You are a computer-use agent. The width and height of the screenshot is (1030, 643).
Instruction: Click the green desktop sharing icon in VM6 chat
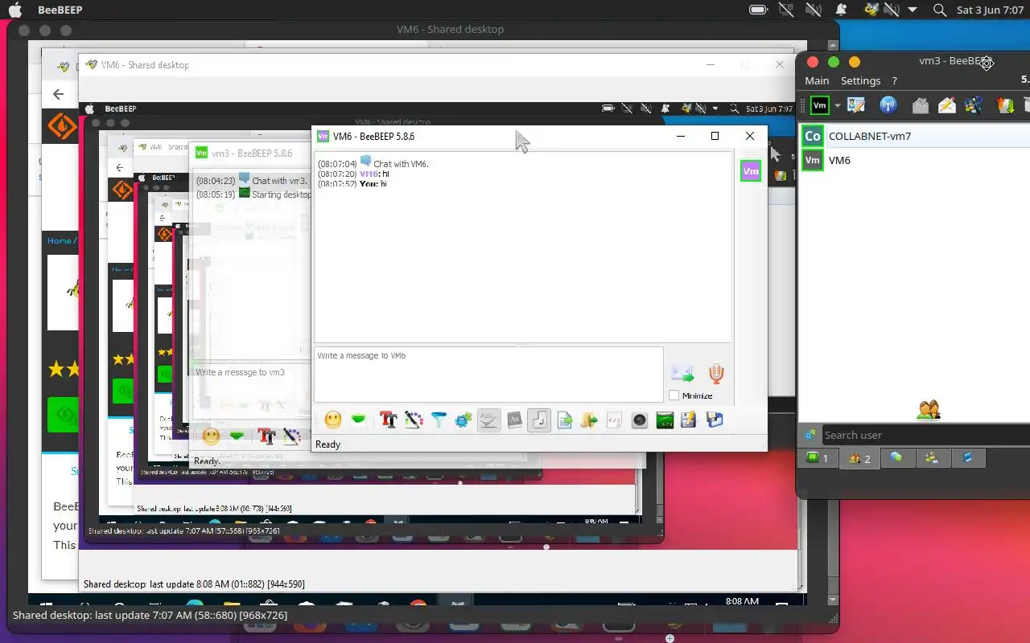(x=665, y=420)
